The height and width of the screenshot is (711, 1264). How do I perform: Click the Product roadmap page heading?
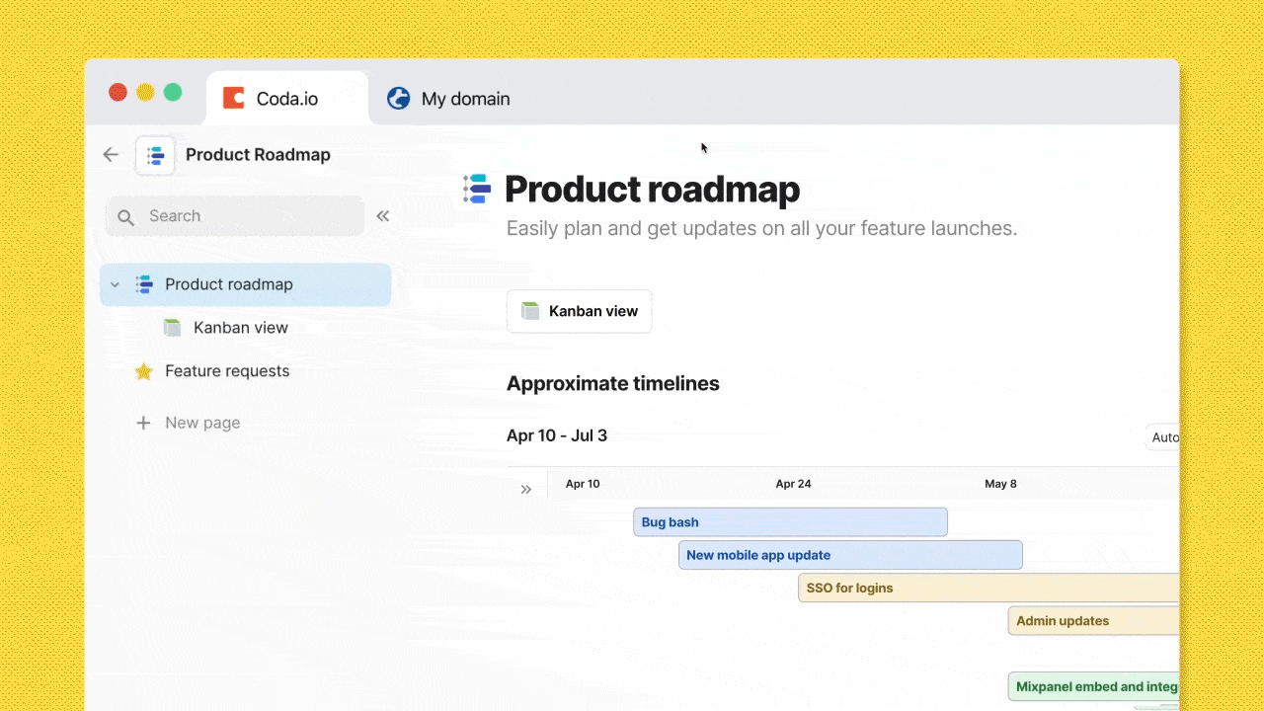point(652,190)
